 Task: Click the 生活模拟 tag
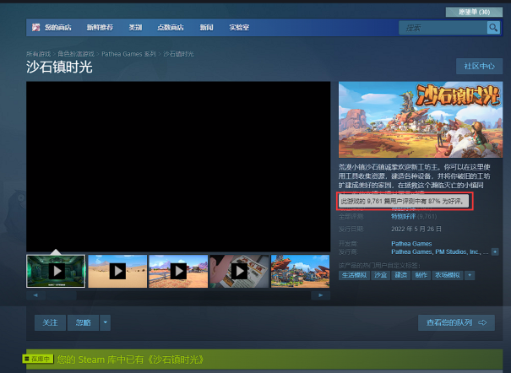[x=354, y=275]
